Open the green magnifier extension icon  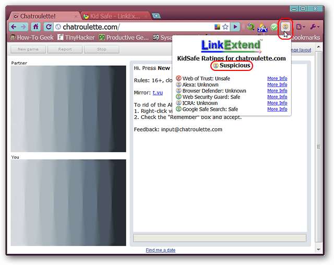[250, 27]
